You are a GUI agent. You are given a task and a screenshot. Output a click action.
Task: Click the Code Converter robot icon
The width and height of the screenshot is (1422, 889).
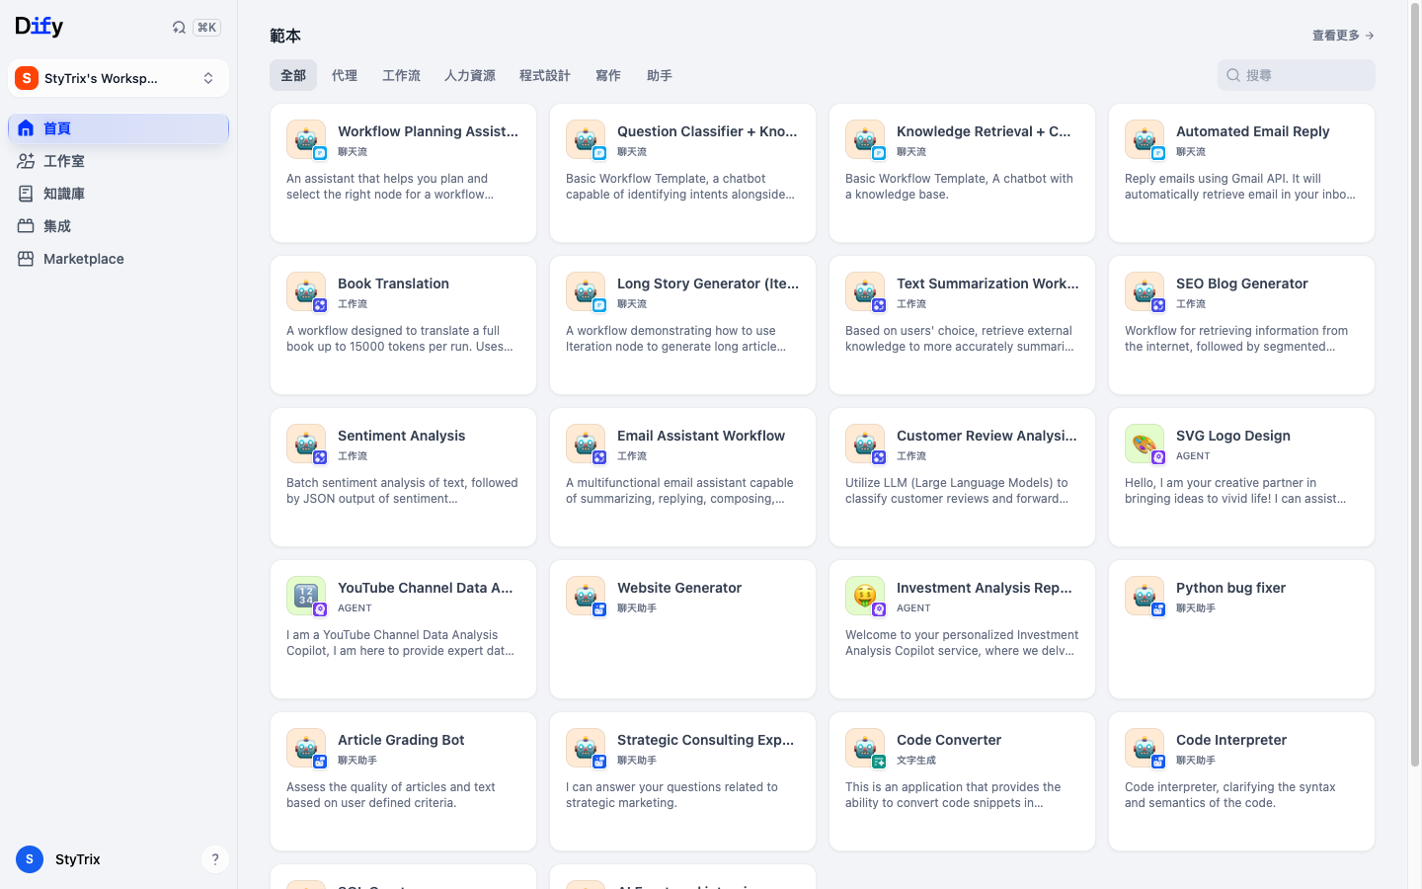click(x=865, y=749)
